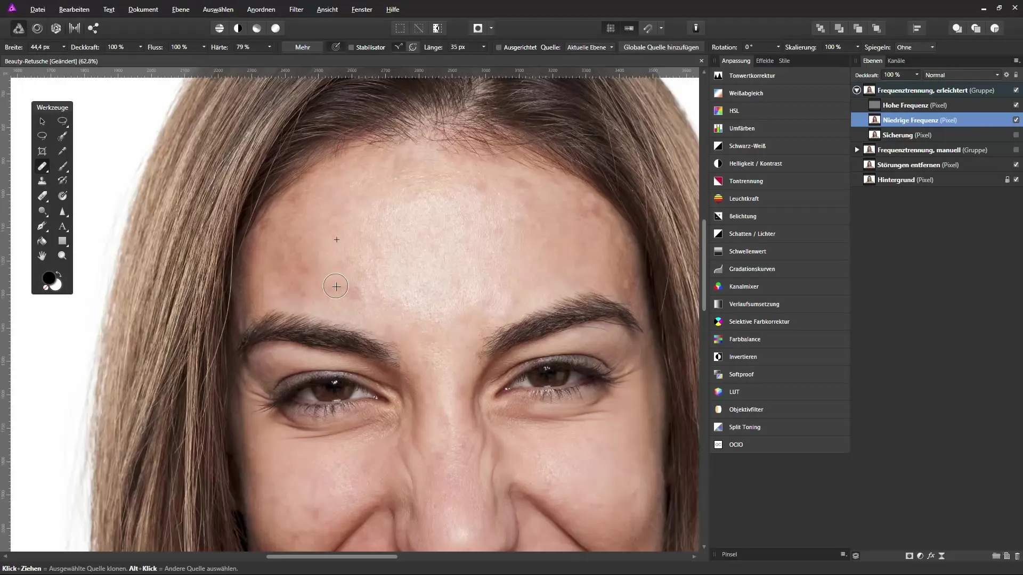This screenshot has width=1023, height=575.
Task: Switch to Develop Persona icon
Action: [x=56, y=28]
